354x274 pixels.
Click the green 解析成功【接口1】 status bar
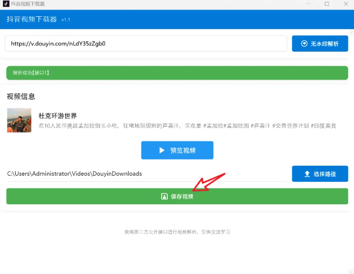pos(177,73)
